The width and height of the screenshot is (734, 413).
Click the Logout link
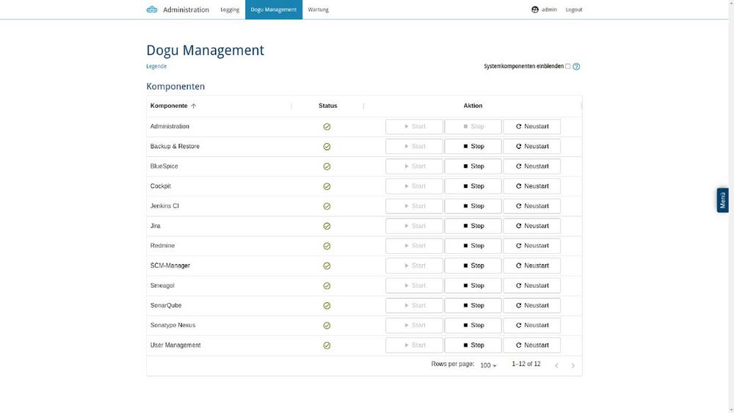pyautogui.click(x=574, y=10)
